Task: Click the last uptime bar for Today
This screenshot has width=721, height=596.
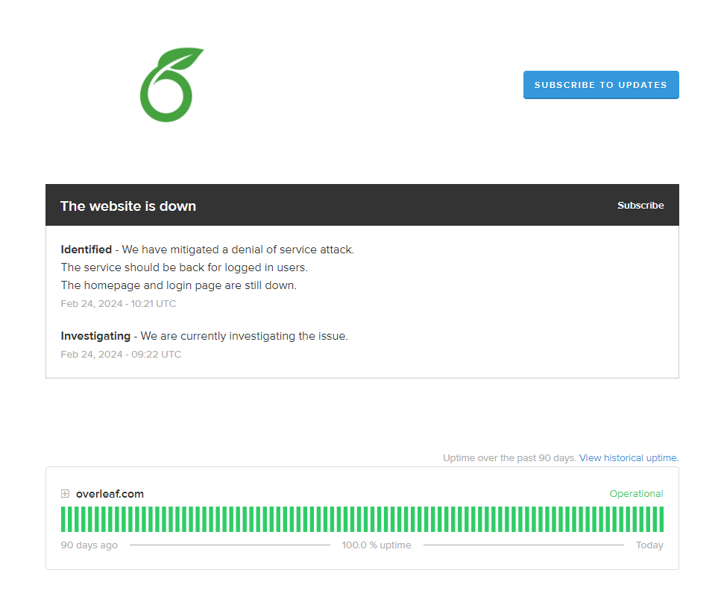Action: [661, 519]
